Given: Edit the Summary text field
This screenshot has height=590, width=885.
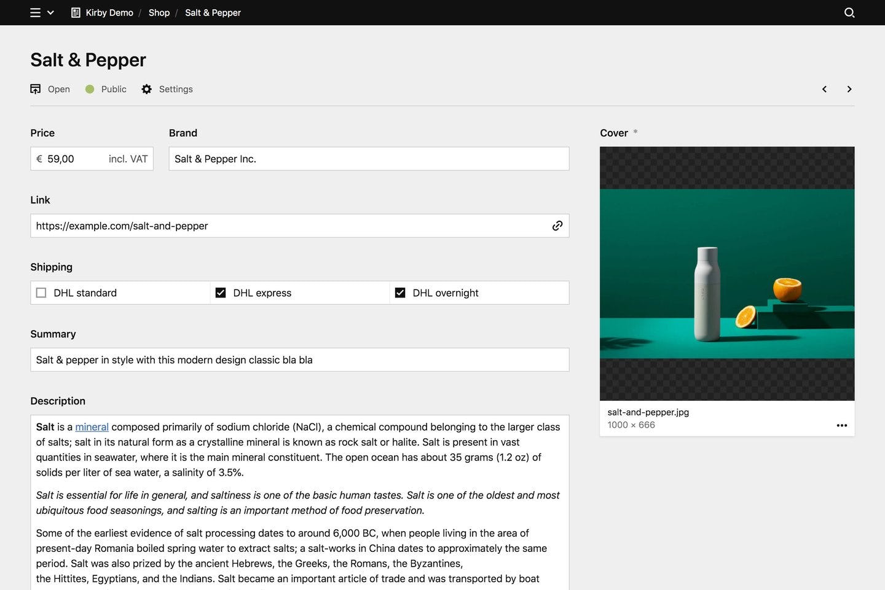Looking at the screenshot, I should [x=300, y=360].
